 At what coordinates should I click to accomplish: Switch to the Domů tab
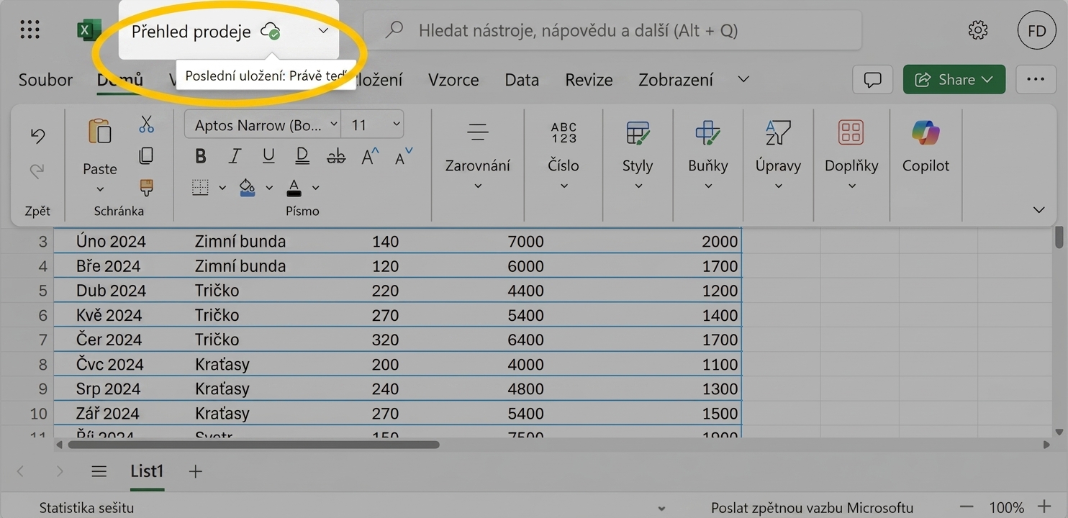pyautogui.click(x=120, y=80)
